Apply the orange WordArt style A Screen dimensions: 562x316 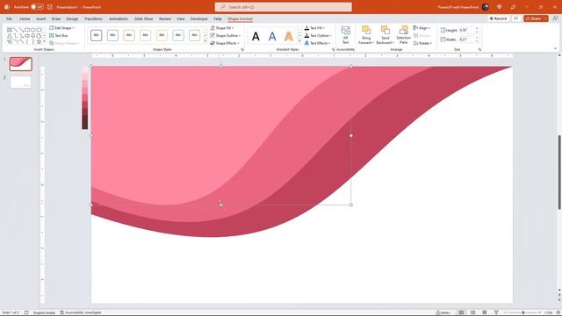pos(289,36)
